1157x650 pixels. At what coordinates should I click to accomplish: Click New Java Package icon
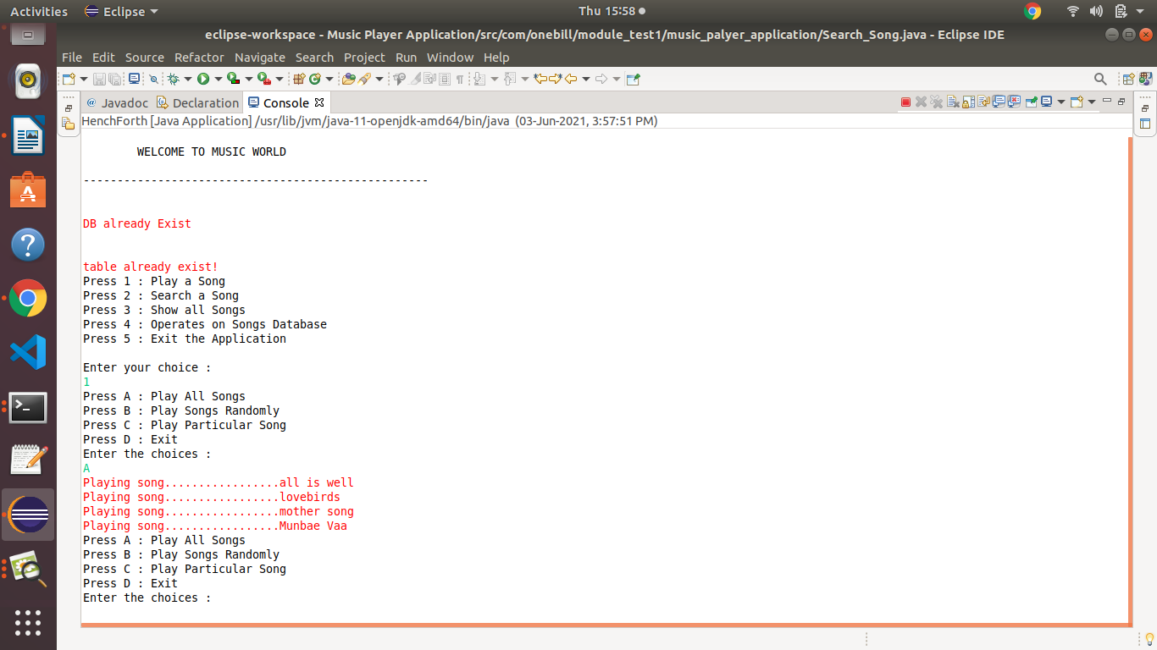[298, 79]
